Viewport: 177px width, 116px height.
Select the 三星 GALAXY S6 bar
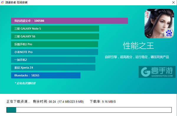[55, 36]
